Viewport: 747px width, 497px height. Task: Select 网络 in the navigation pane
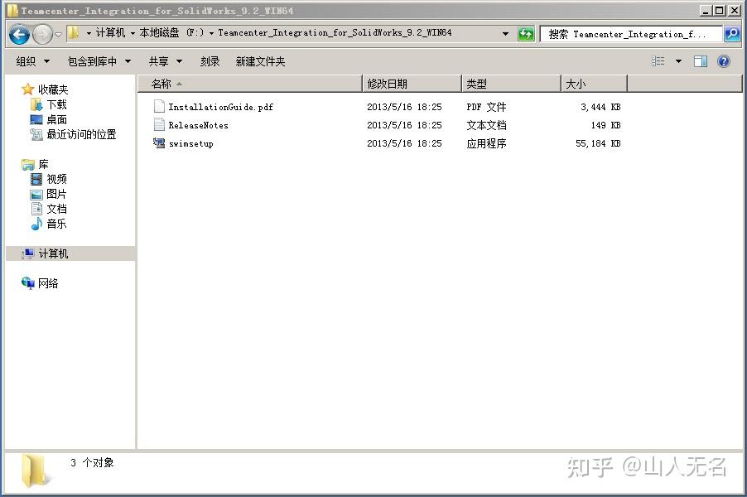[48, 283]
